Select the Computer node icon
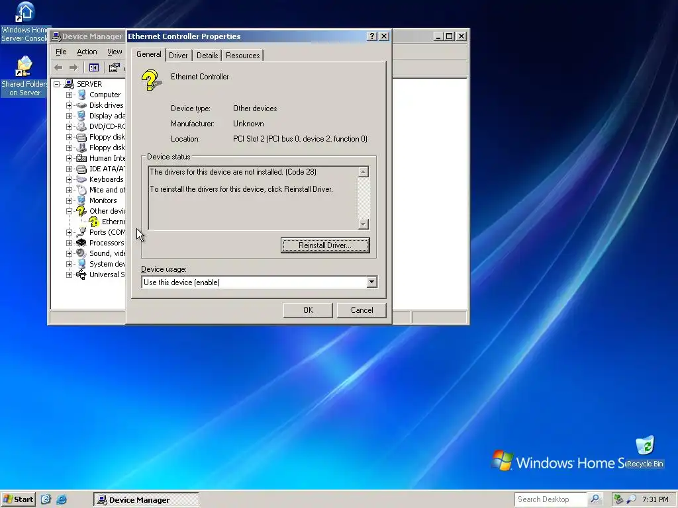Image resolution: width=678 pixels, height=508 pixels. click(81, 95)
